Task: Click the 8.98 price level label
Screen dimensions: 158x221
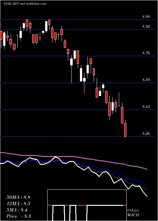Action: pyautogui.click(x=146, y=17)
